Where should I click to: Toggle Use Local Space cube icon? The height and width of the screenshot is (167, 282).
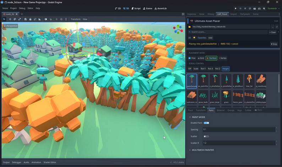46,19
